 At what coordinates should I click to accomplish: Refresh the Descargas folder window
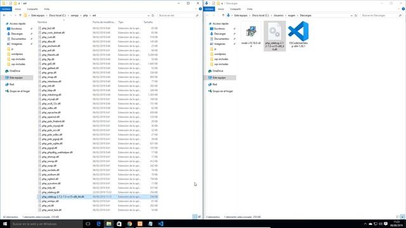[x=356, y=15]
